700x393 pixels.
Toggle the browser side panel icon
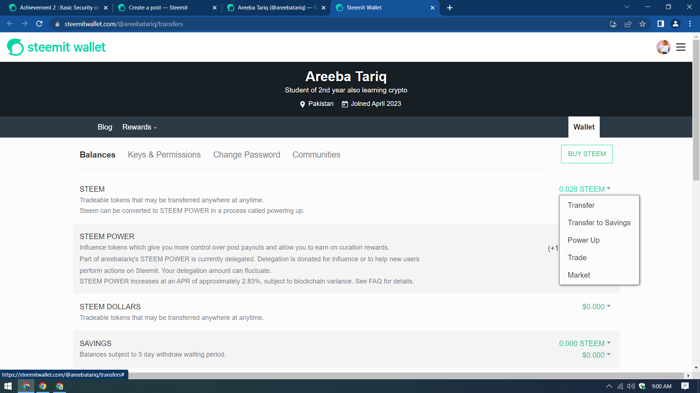661,24
